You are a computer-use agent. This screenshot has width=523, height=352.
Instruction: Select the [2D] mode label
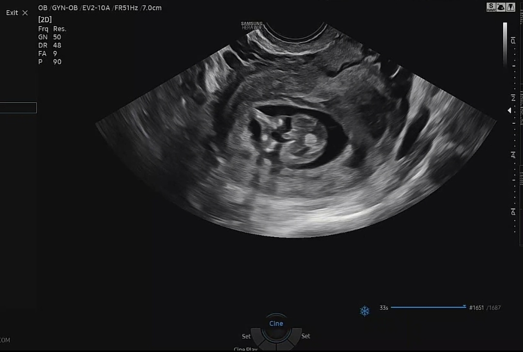[45, 20]
